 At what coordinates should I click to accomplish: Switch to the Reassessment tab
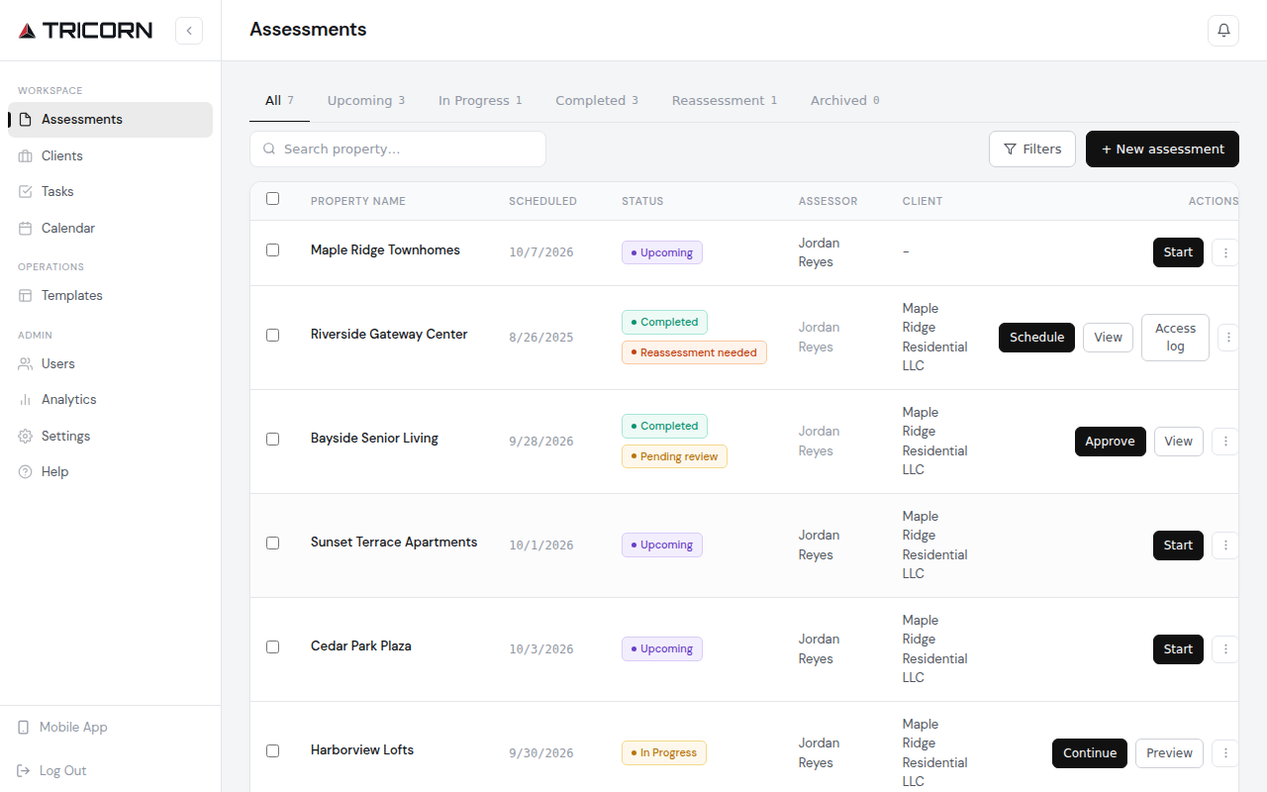pyautogui.click(x=725, y=101)
